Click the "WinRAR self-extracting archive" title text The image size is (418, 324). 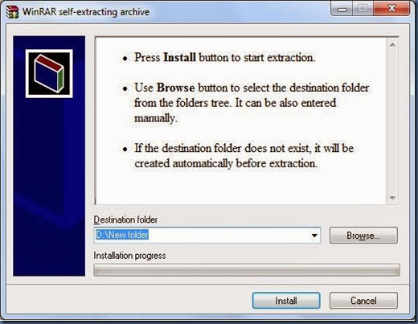click(x=86, y=12)
